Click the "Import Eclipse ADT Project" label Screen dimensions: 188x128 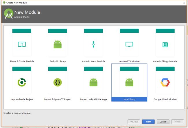tap(58, 99)
